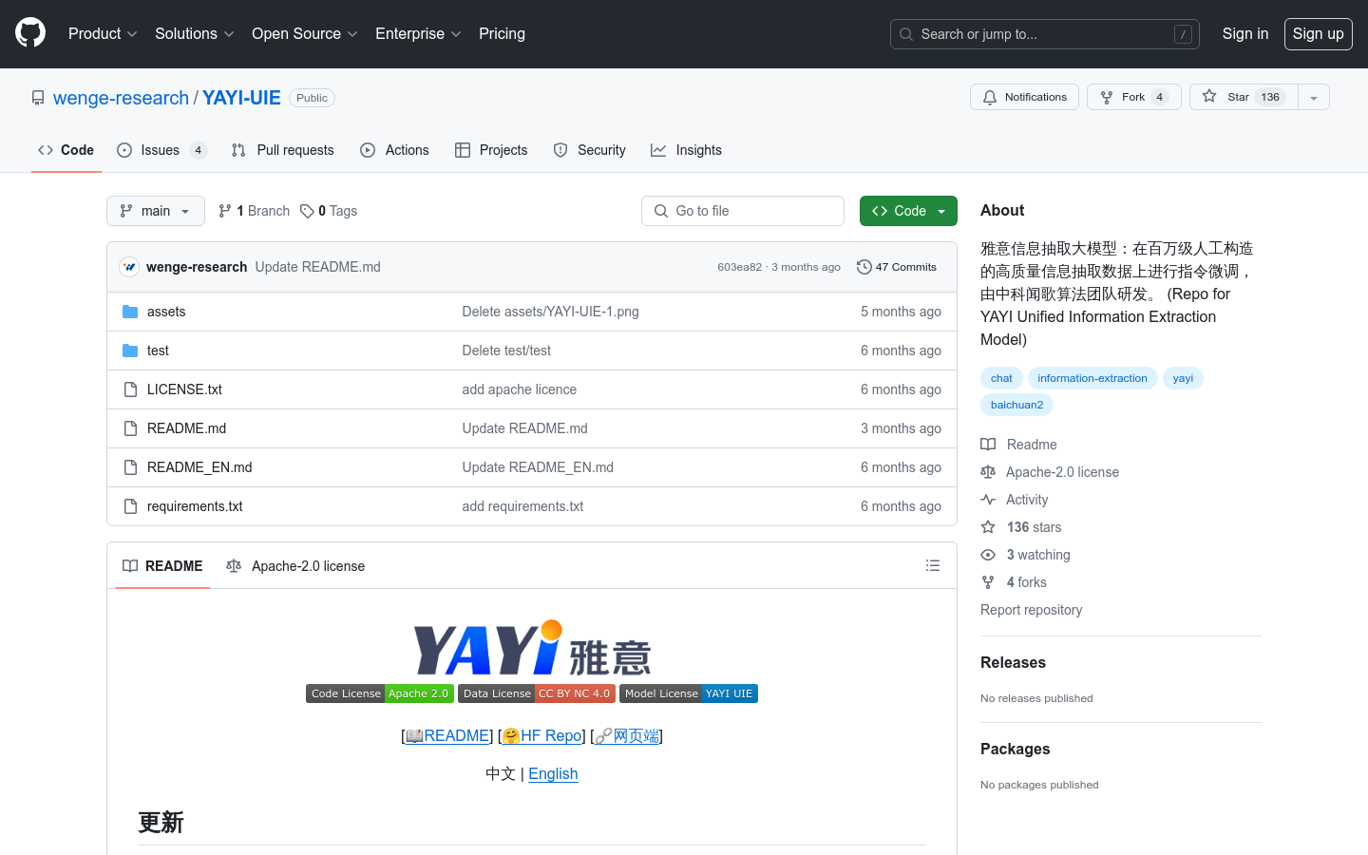This screenshot has height=855, width=1368.
Task: Open the README.md file
Action: click(x=186, y=428)
